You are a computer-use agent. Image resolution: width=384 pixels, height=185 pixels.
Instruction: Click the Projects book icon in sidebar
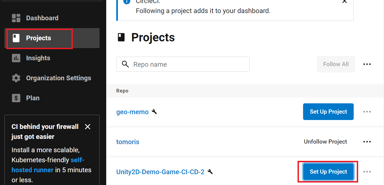coord(16,38)
